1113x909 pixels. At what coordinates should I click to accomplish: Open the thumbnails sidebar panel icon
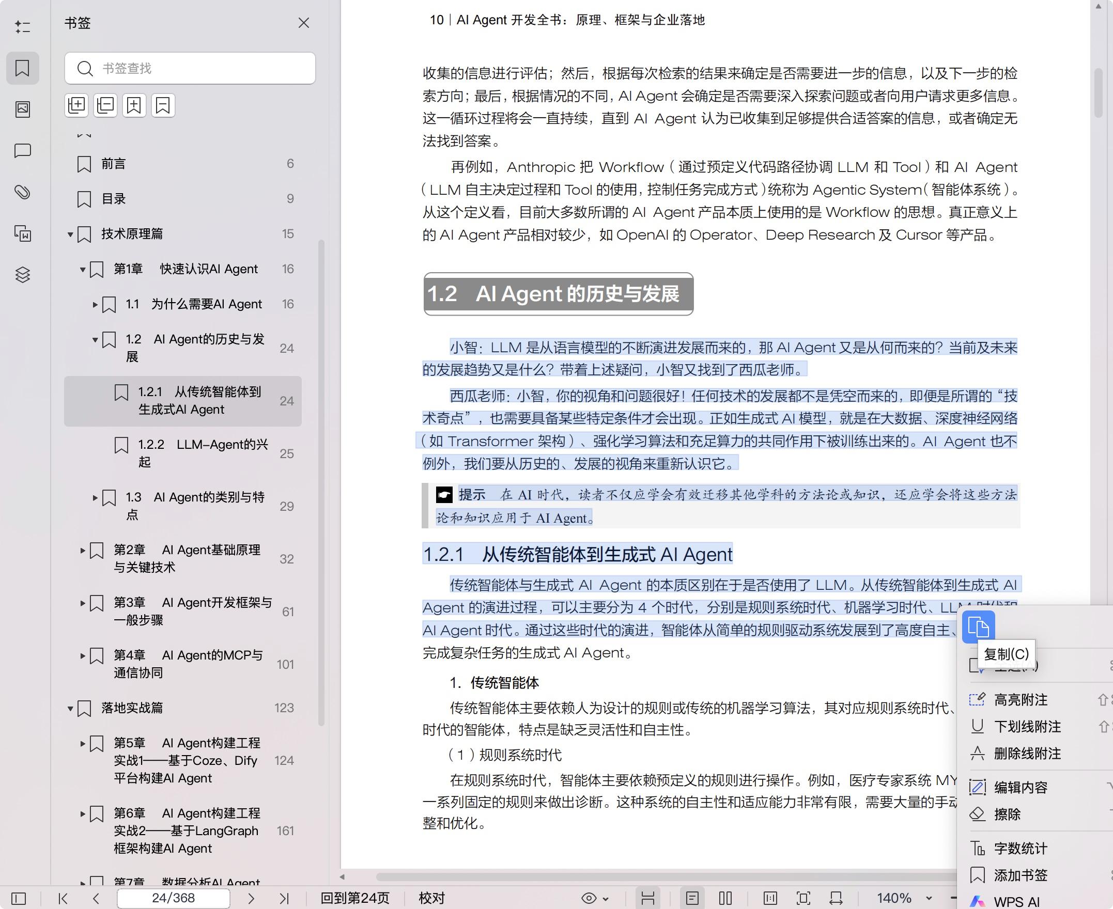click(x=23, y=109)
